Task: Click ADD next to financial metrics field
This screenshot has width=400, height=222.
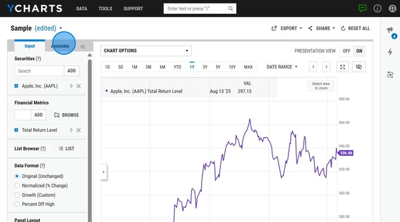Action: point(39,115)
